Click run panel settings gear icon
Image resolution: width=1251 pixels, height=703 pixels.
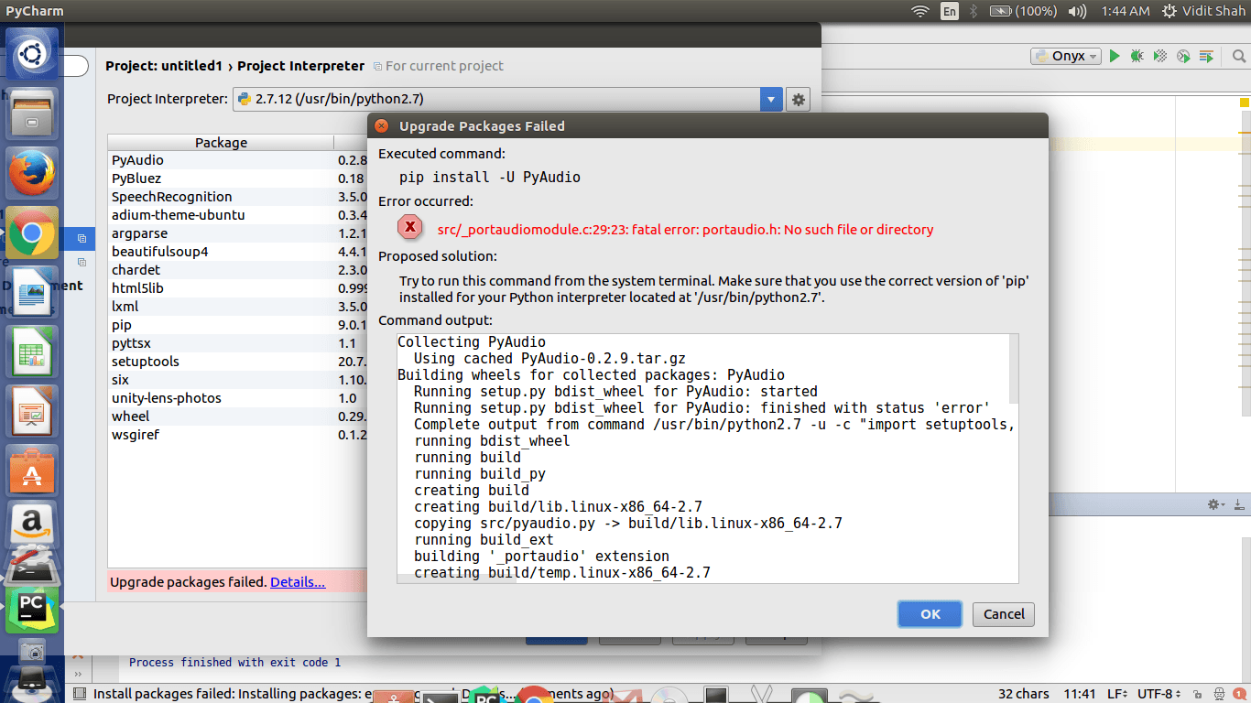point(1215,504)
